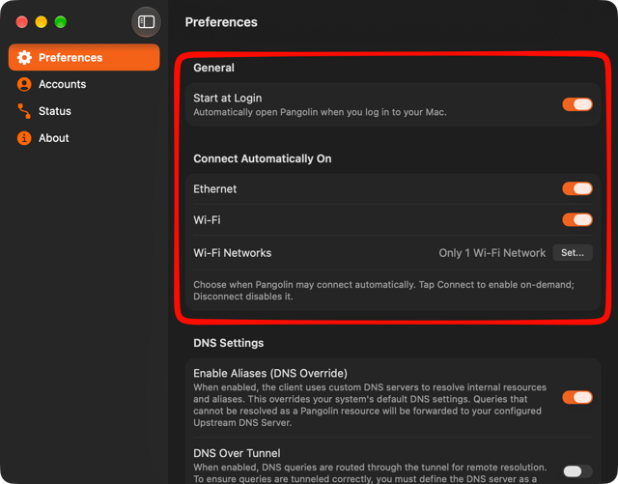This screenshot has width=618, height=484.
Task: Click the "Ethernet" row label
Action: pyautogui.click(x=214, y=189)
